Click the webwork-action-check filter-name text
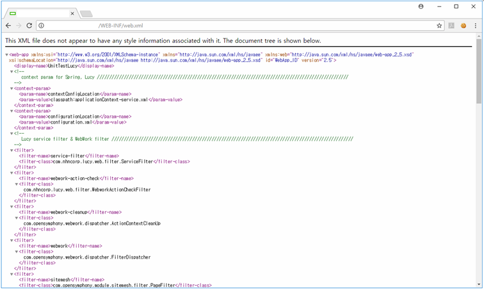The height and width of the screenshot is (290, 484). [75, 179]
